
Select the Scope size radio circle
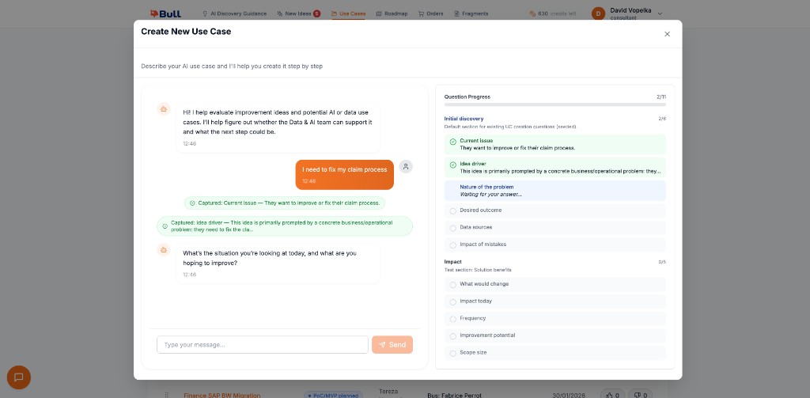[453, 353]
